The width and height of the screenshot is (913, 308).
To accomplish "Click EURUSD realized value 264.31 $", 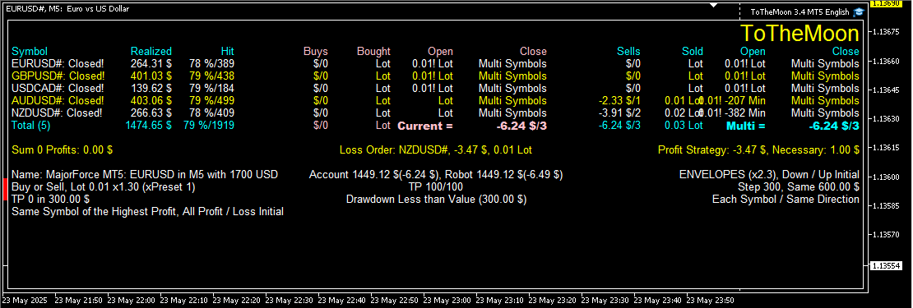I will click(151, 64).
